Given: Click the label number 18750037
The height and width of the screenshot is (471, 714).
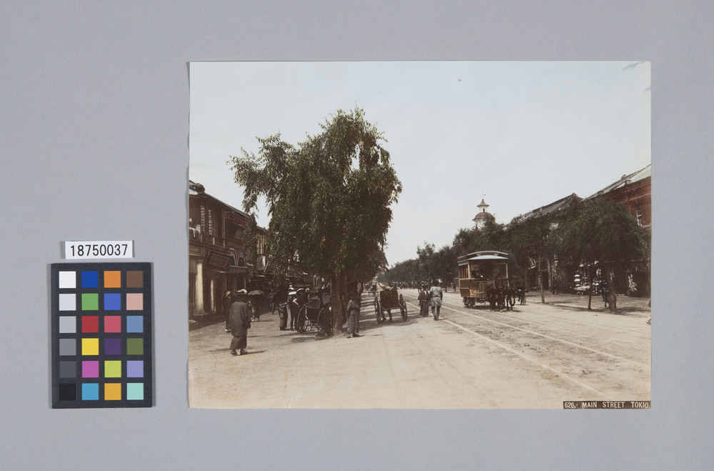Looking at the screenshot, I should (x=99, y=250).
